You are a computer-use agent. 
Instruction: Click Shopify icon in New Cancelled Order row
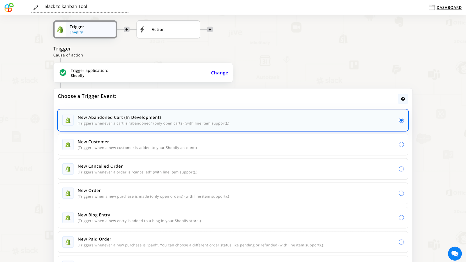(x=68, y=169)
